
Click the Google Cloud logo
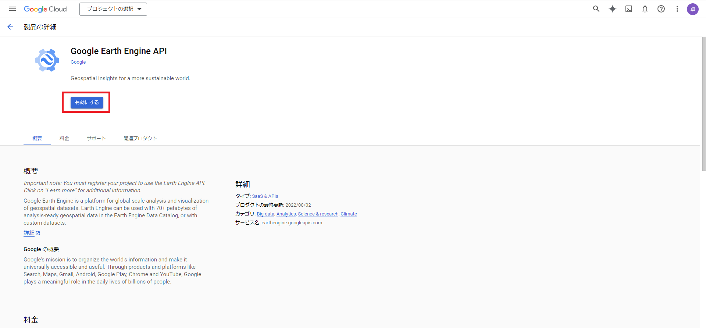click(x=45, y=9)
